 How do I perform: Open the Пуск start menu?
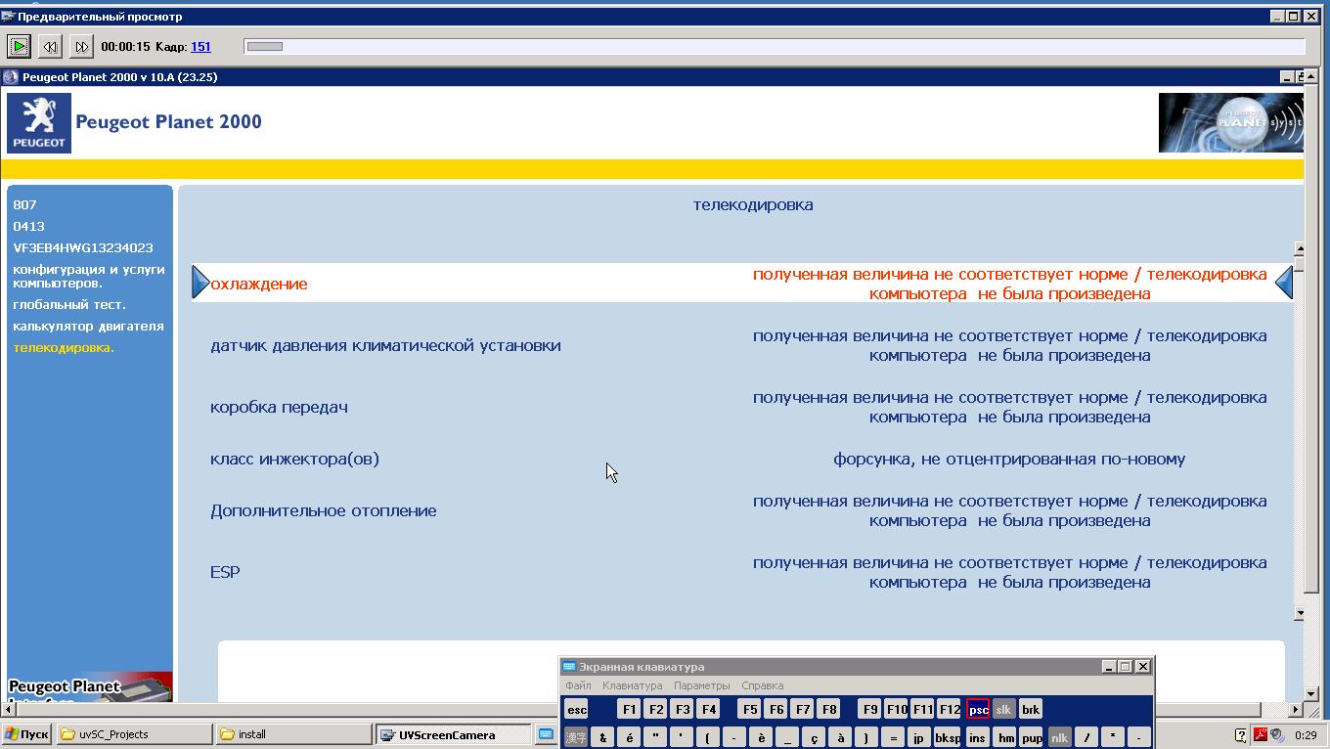click(27, 734)
